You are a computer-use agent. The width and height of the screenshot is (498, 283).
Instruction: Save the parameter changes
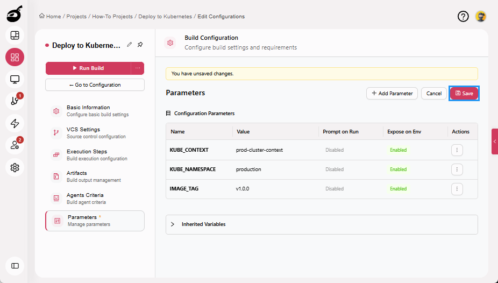click(464, 94)
